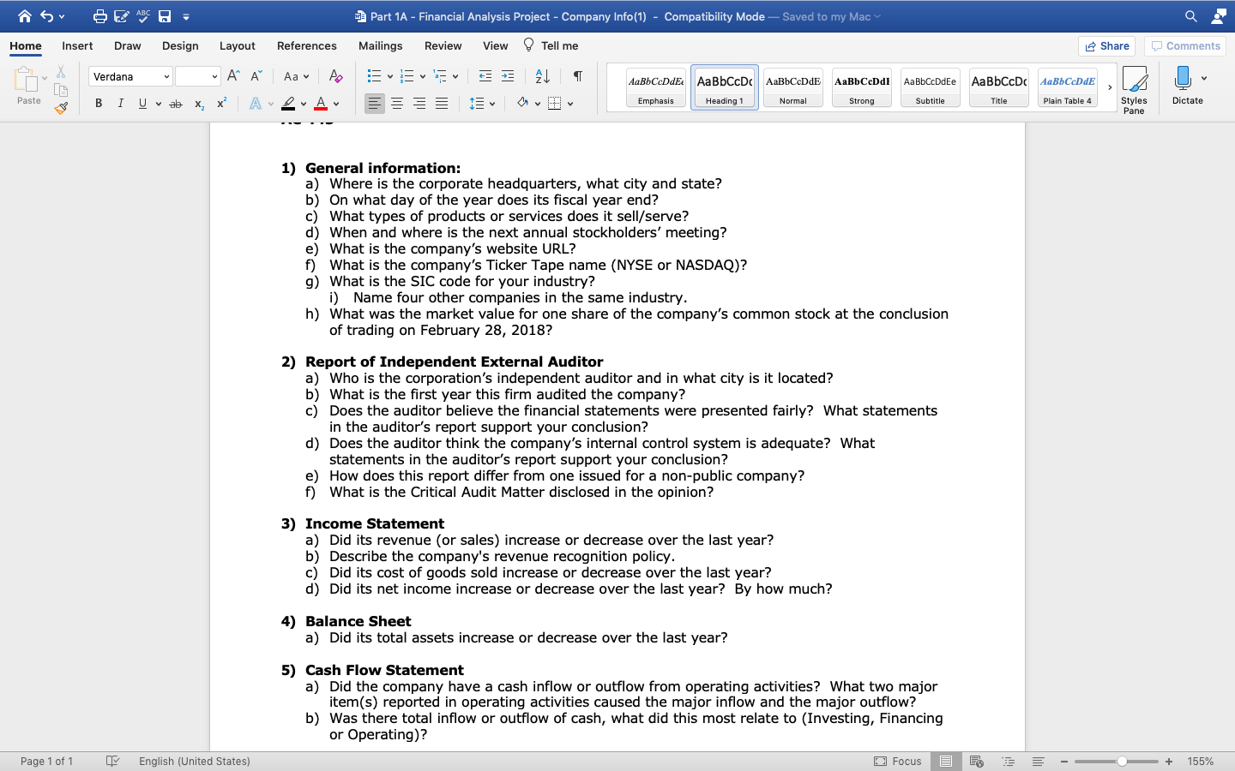Switch to Web Layout view
Viewport: 1235px width, 771px height.
click(x=977, y=761)
